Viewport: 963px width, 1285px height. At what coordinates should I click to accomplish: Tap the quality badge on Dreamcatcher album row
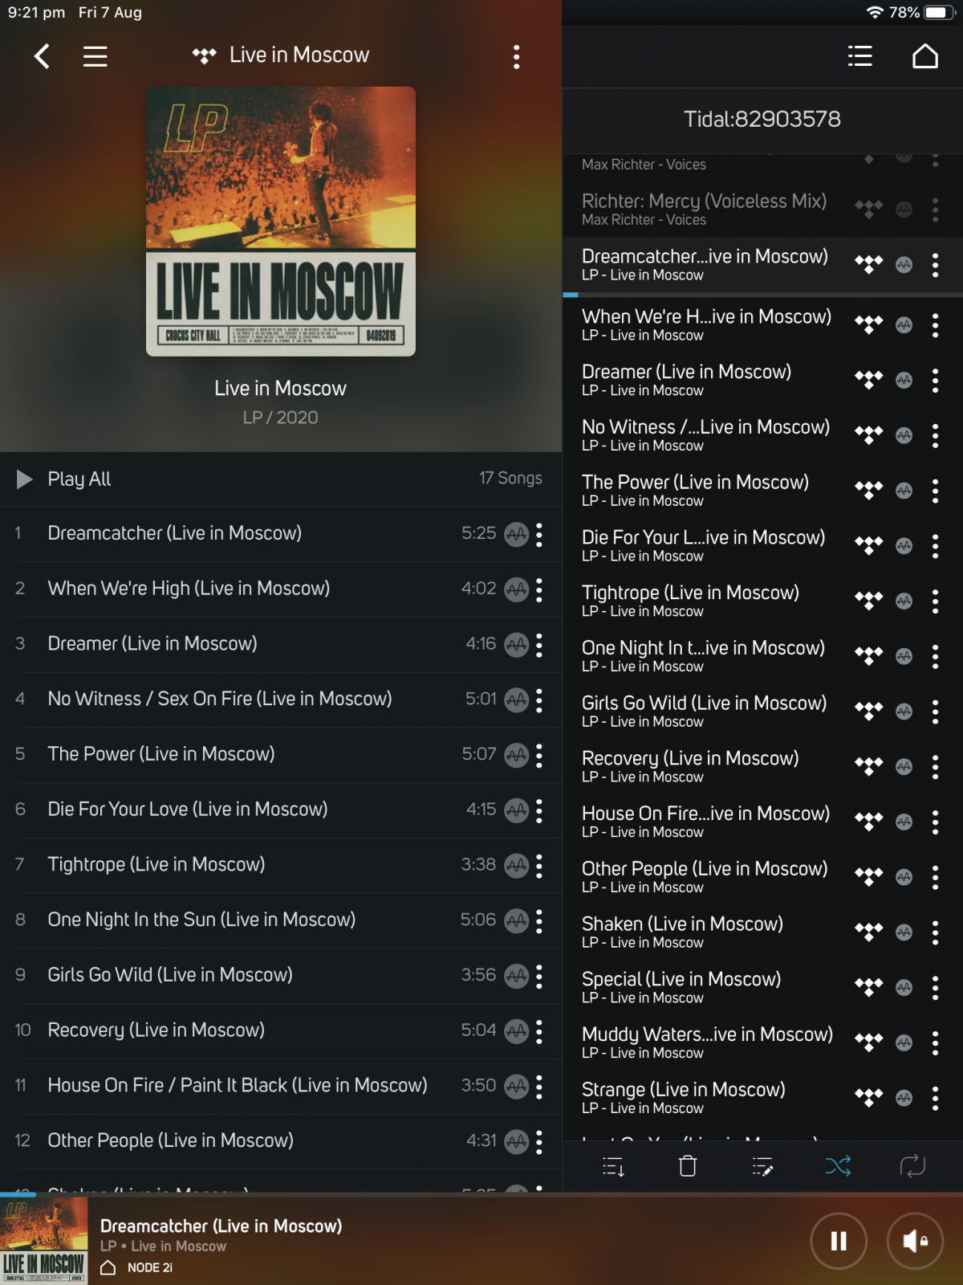(517, 534)
